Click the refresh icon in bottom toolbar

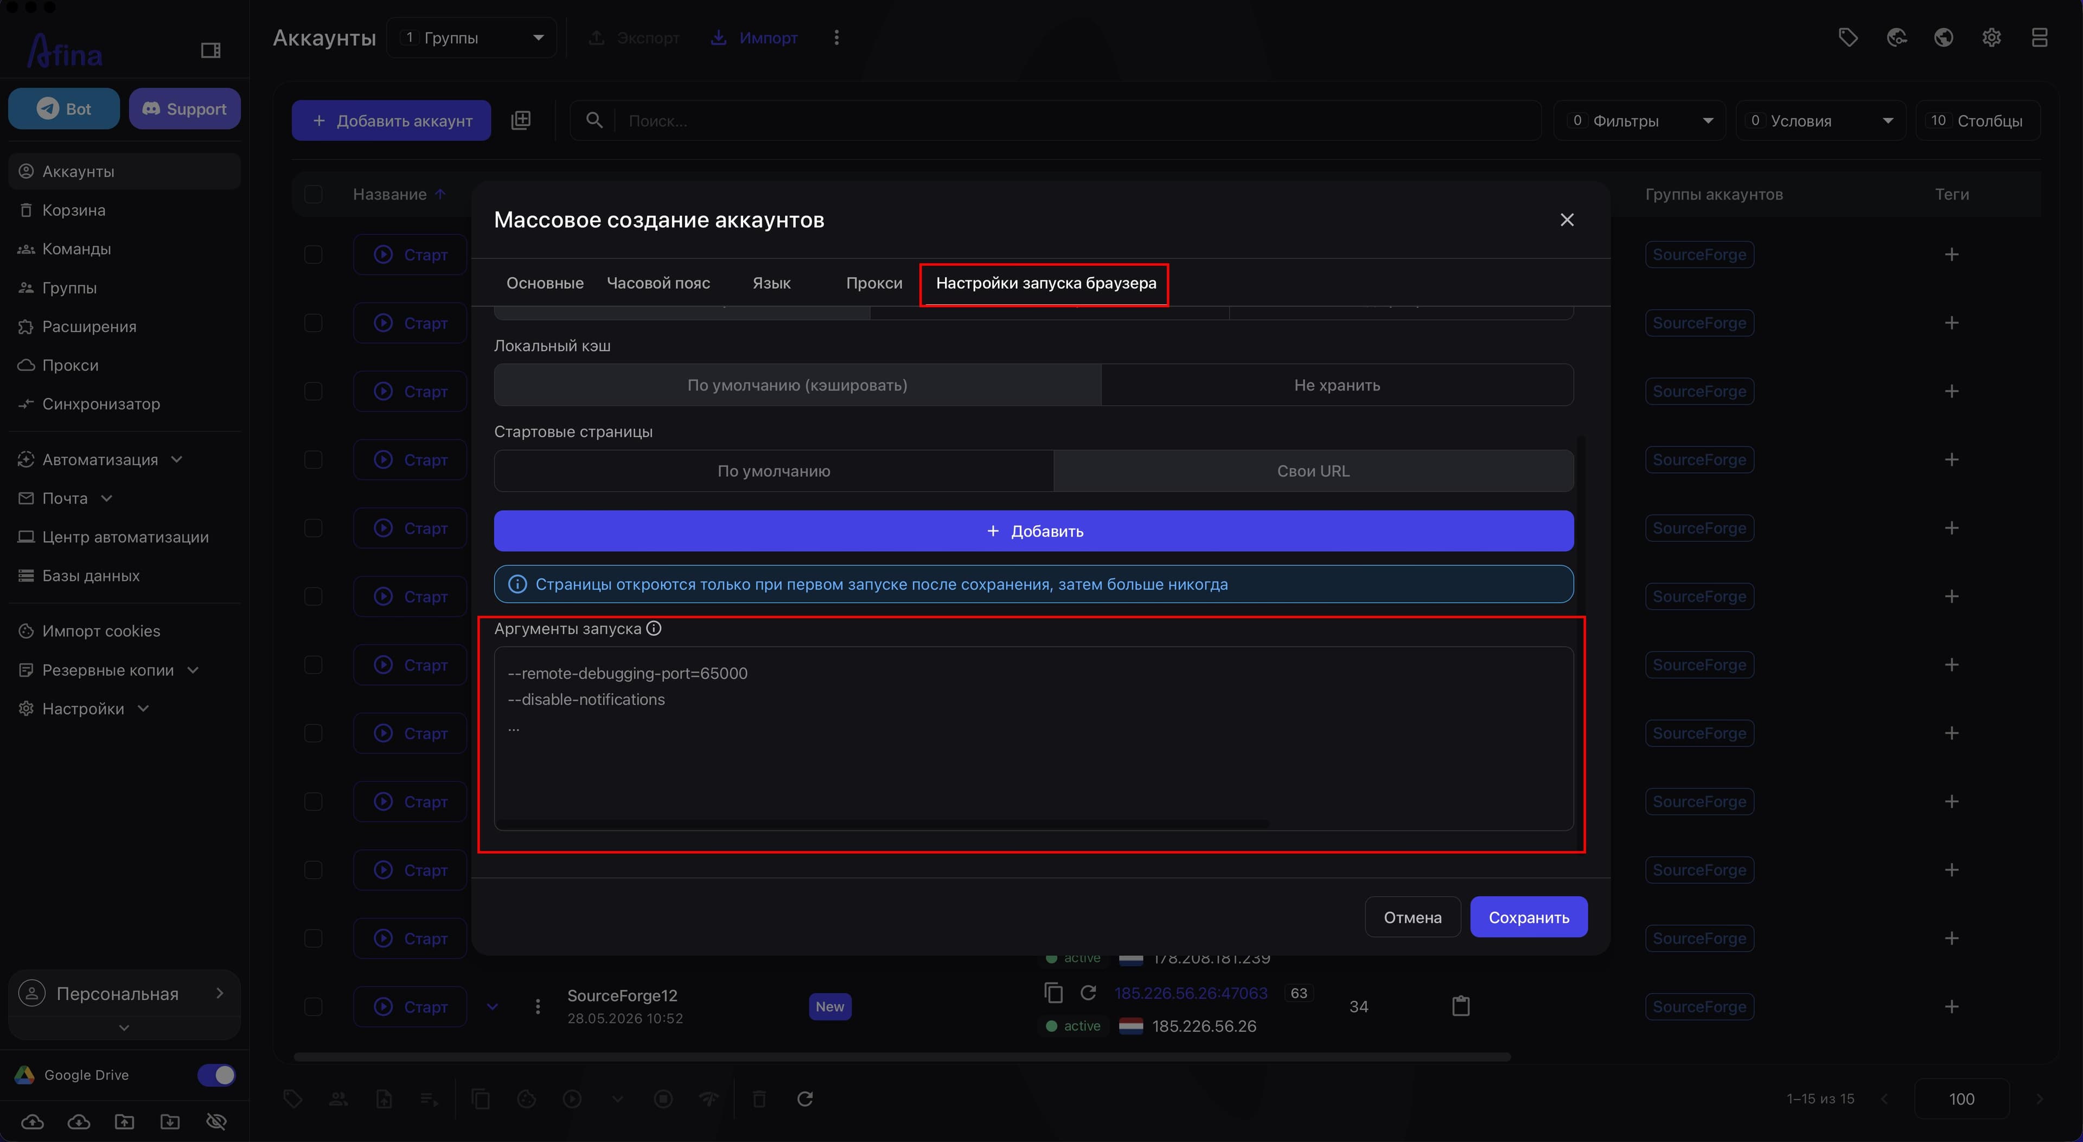click(804, 1098)
